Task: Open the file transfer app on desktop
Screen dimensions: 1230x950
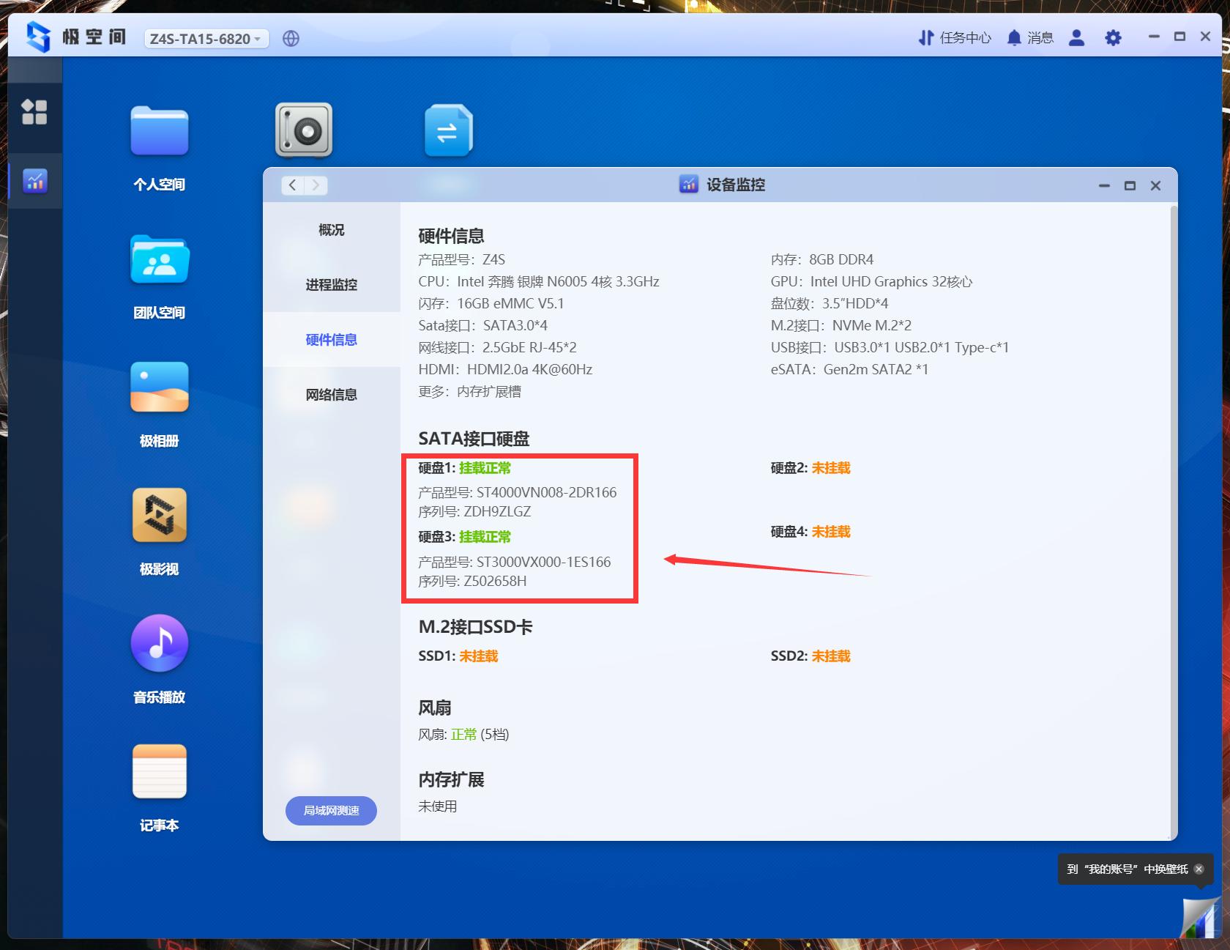Action: point(449,130)
